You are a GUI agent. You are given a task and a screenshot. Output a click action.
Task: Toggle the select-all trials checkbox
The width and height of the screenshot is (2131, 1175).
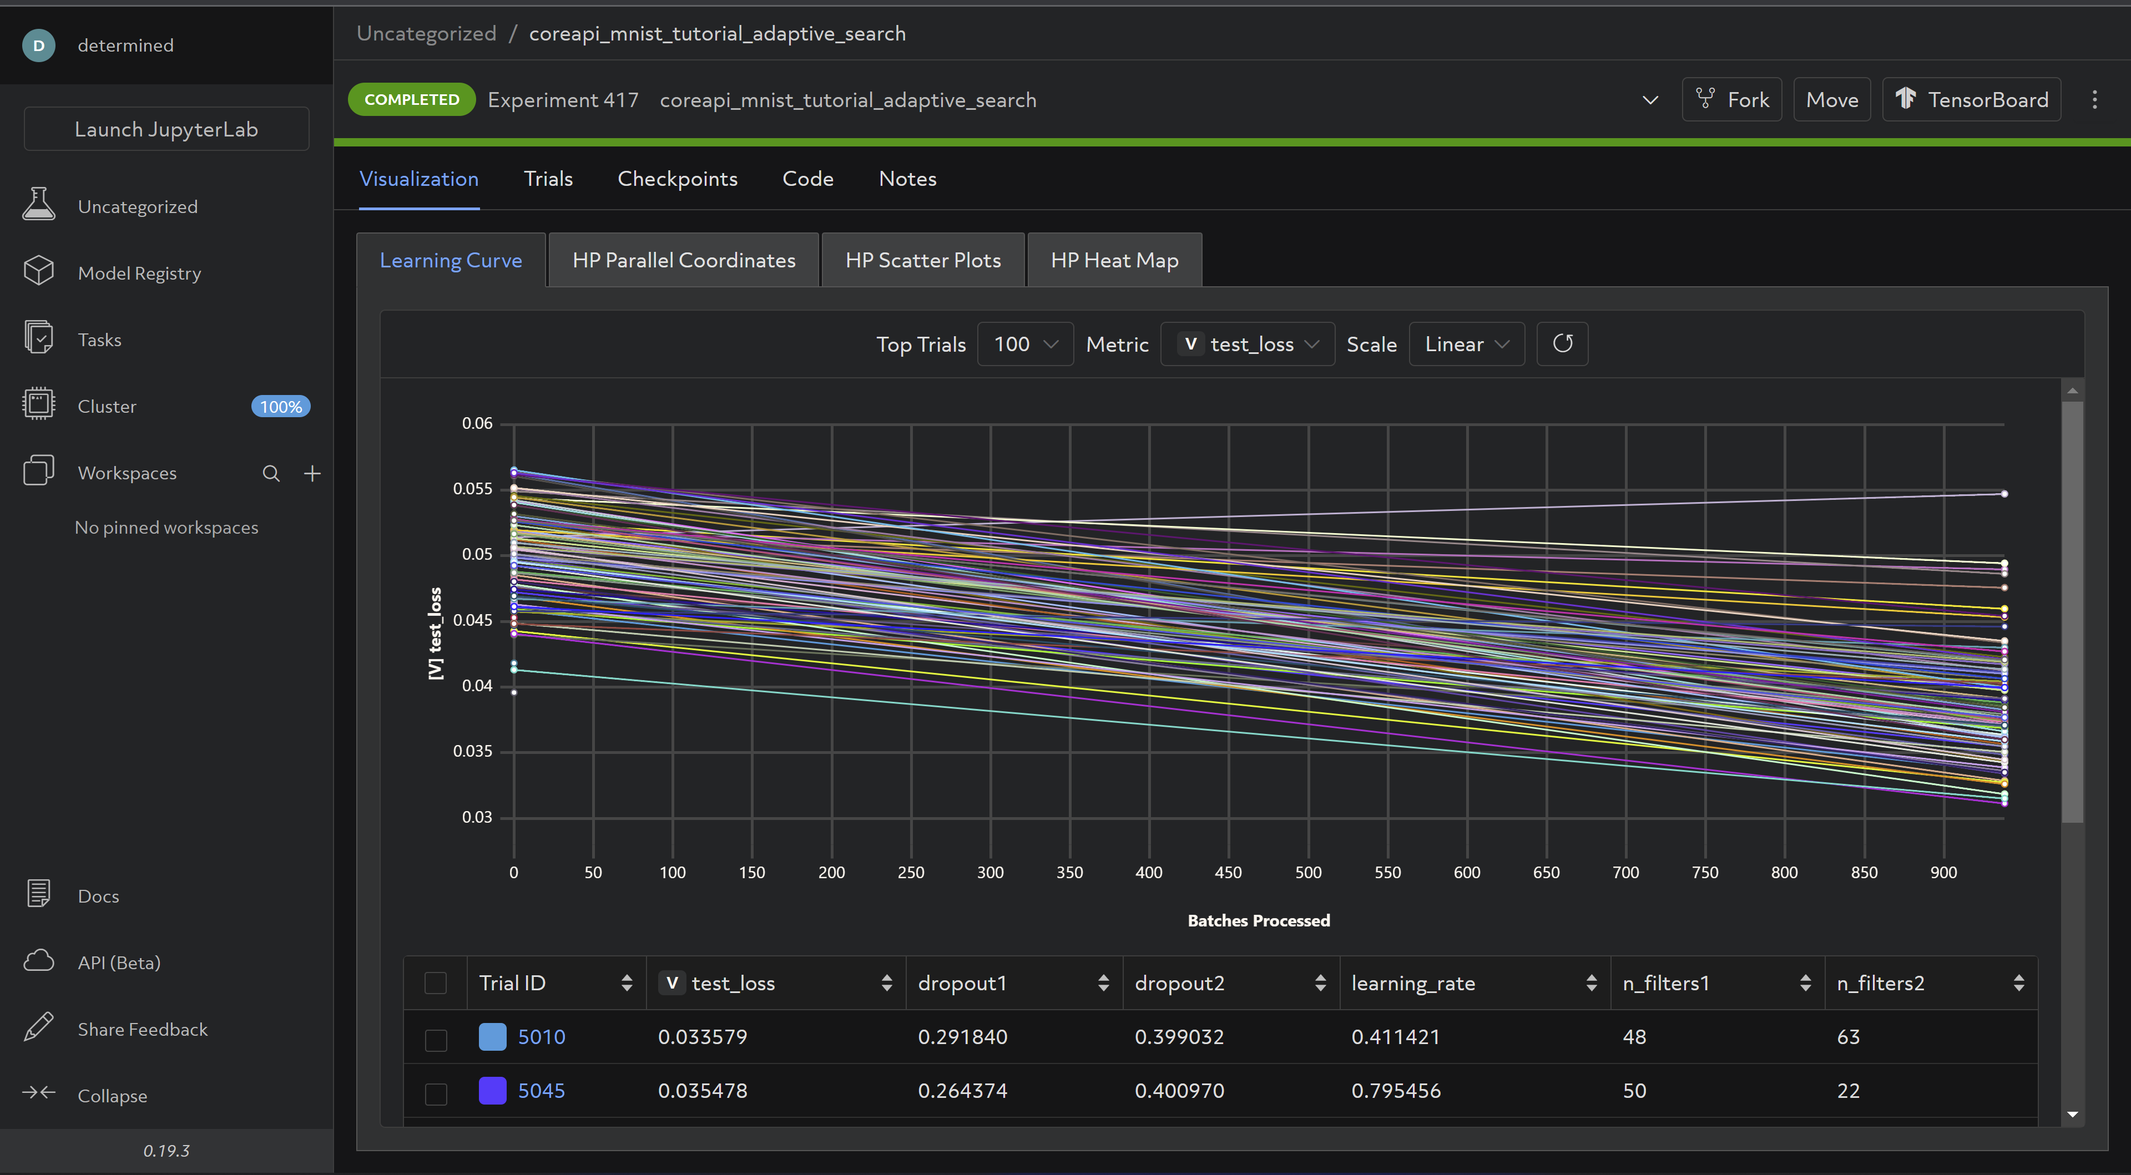[435, 983]
